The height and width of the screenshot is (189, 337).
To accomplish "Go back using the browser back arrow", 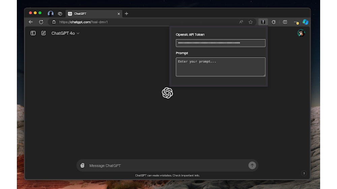I will pos(31,22).
